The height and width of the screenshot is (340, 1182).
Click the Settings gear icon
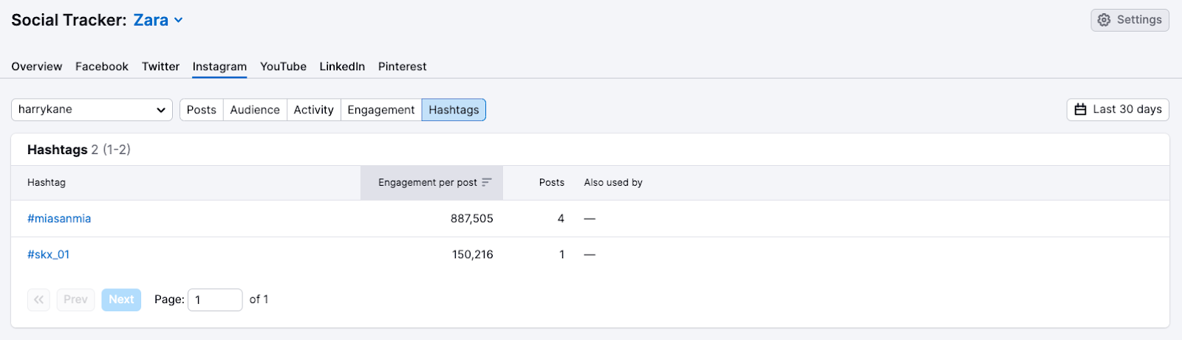(1104, 20)
